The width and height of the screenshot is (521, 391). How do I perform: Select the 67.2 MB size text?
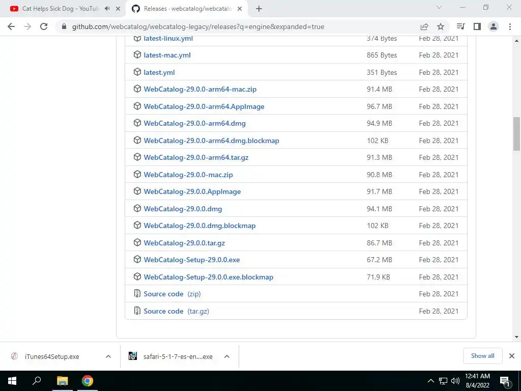coord(380,260)
